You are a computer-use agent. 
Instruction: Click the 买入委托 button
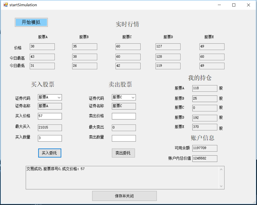pyautogui.click(x=49, y=153)
